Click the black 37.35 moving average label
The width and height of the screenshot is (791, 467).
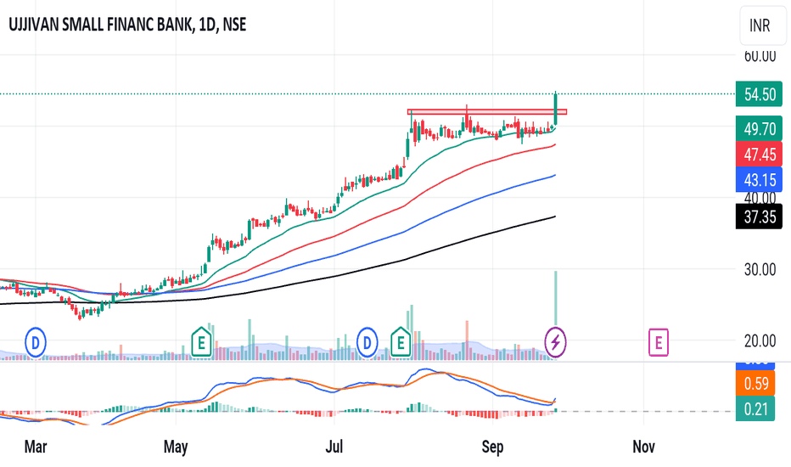pos(760,217)
